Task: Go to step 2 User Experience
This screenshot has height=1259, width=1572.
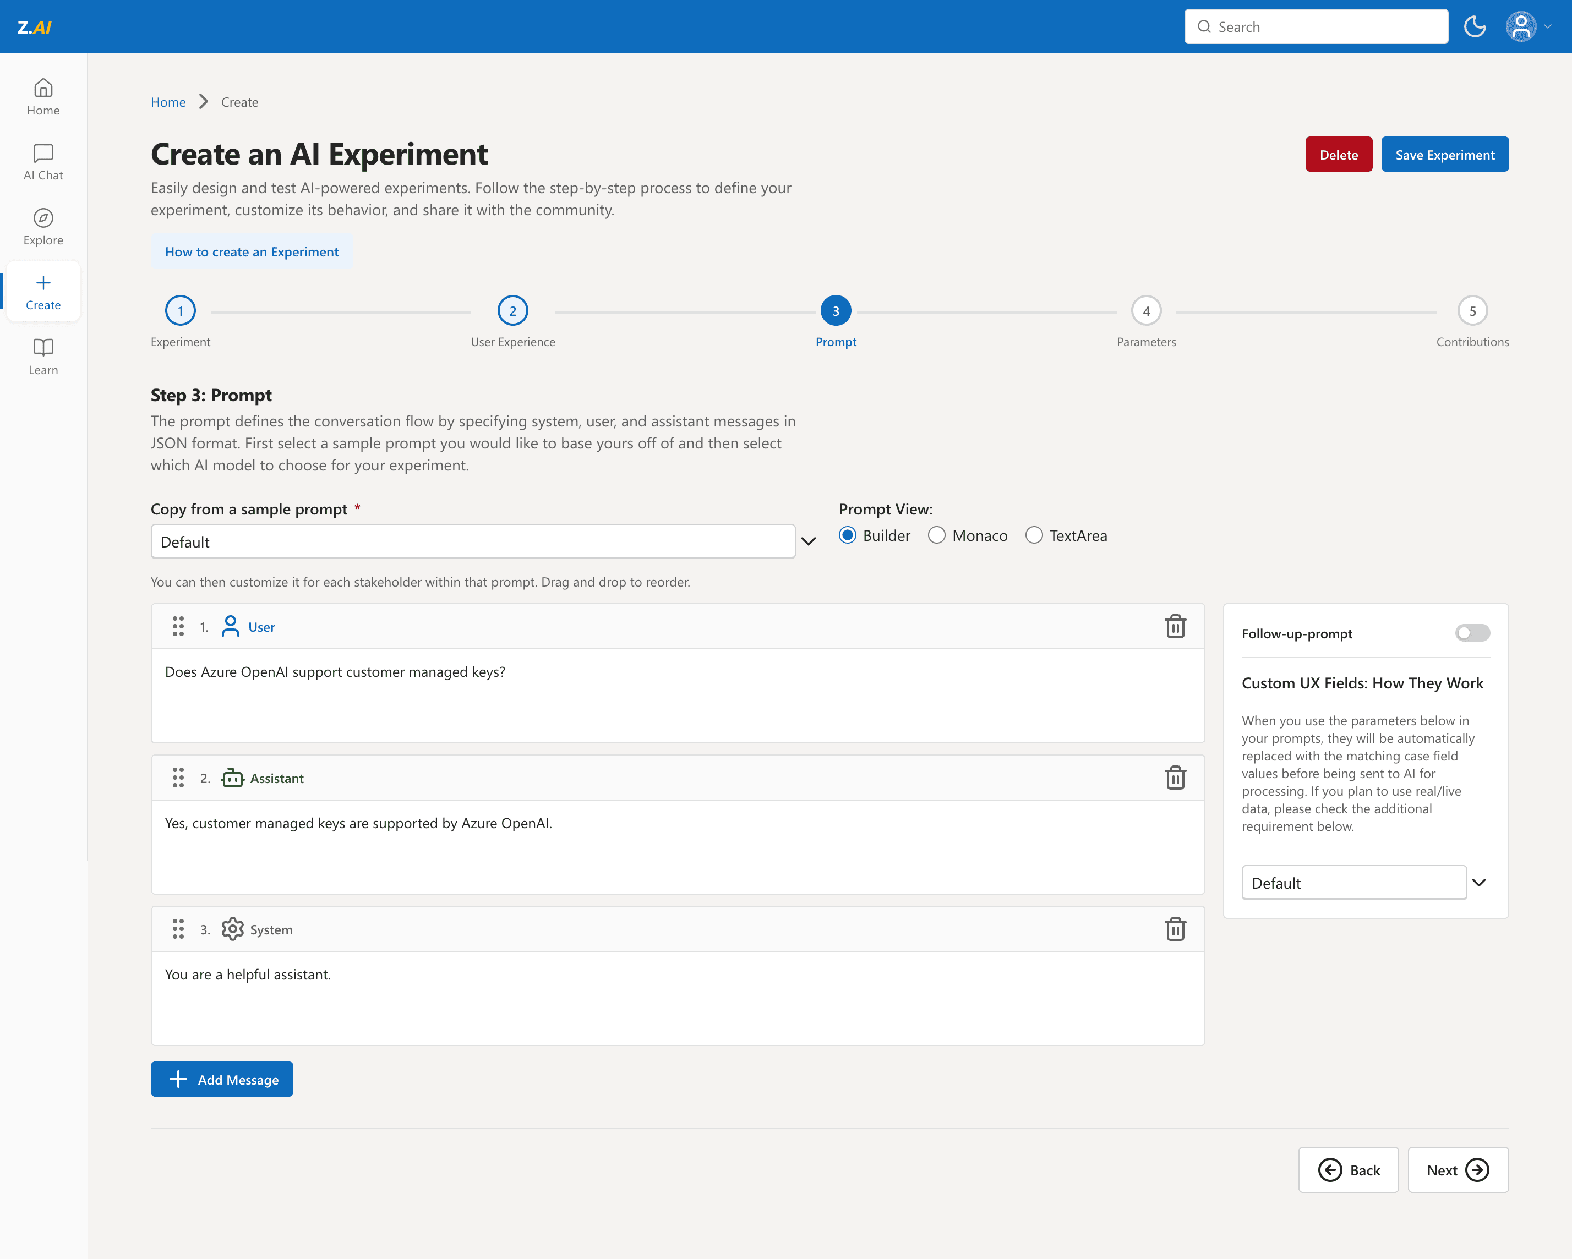Action: [x=512, y=311]
